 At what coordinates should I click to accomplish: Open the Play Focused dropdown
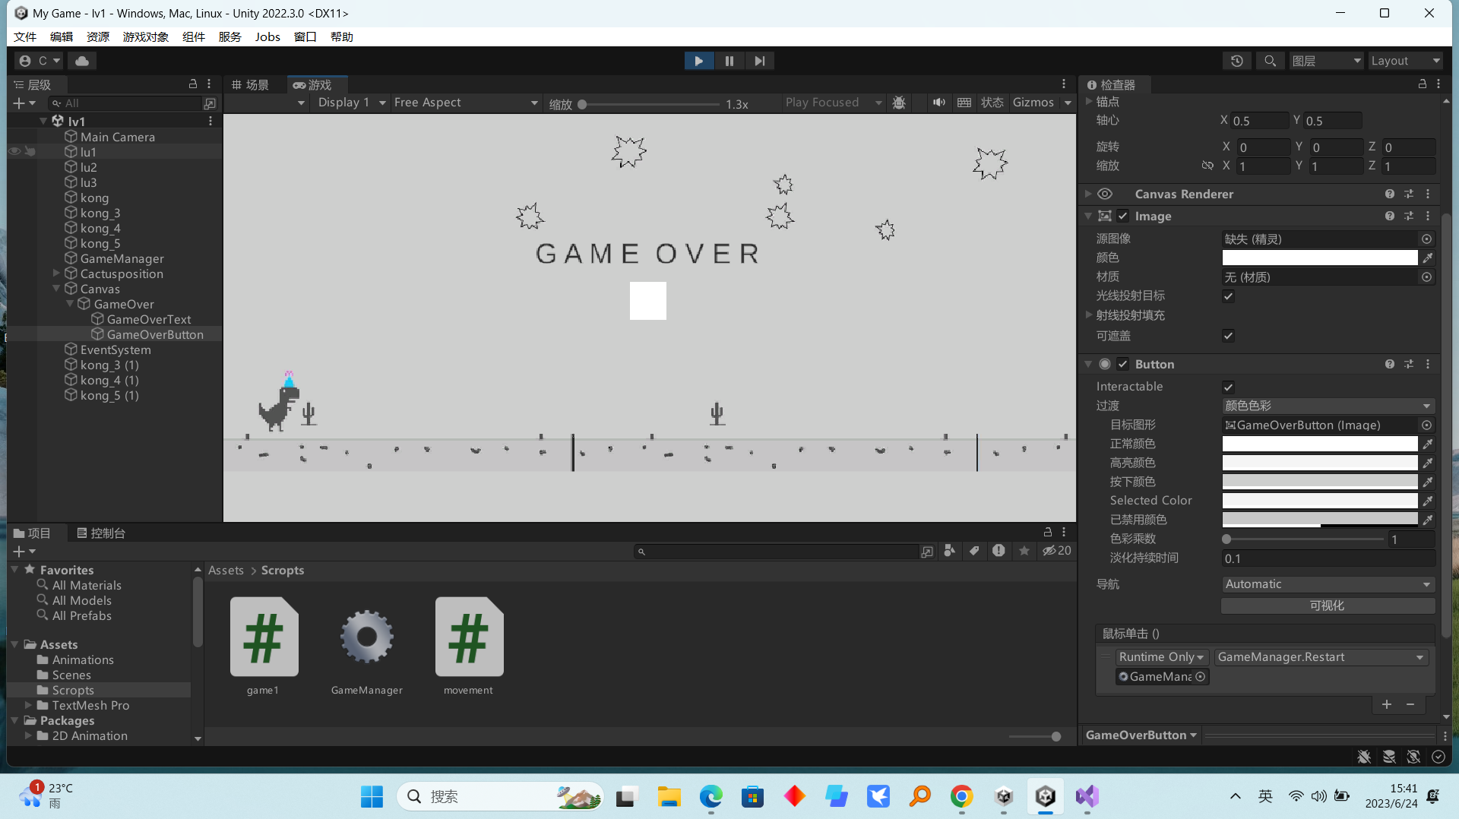pos(834,103)
